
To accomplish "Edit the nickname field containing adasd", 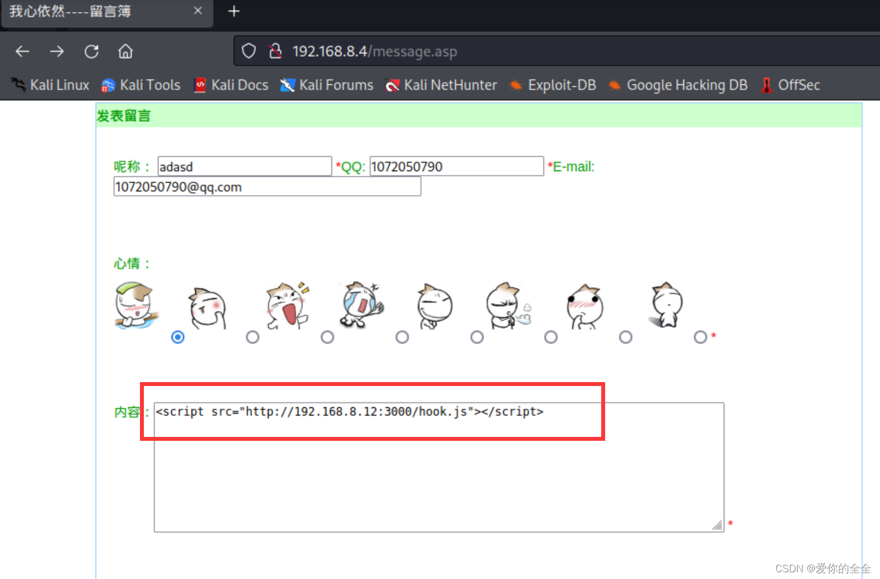I will click(245, 166).
